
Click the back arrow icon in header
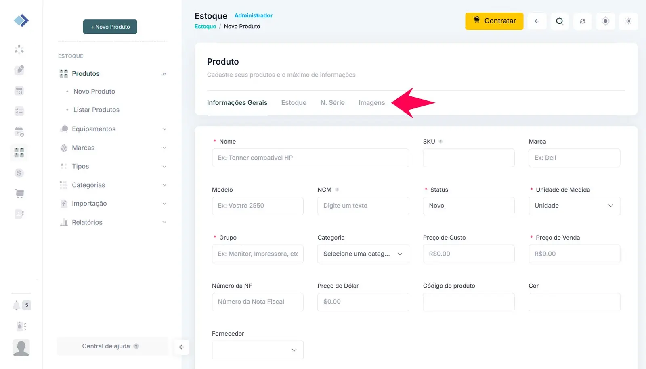537,21
